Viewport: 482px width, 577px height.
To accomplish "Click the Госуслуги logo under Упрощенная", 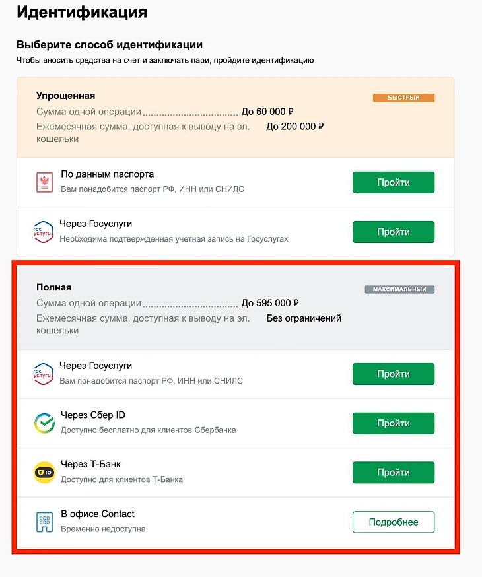I will (44, 232).
